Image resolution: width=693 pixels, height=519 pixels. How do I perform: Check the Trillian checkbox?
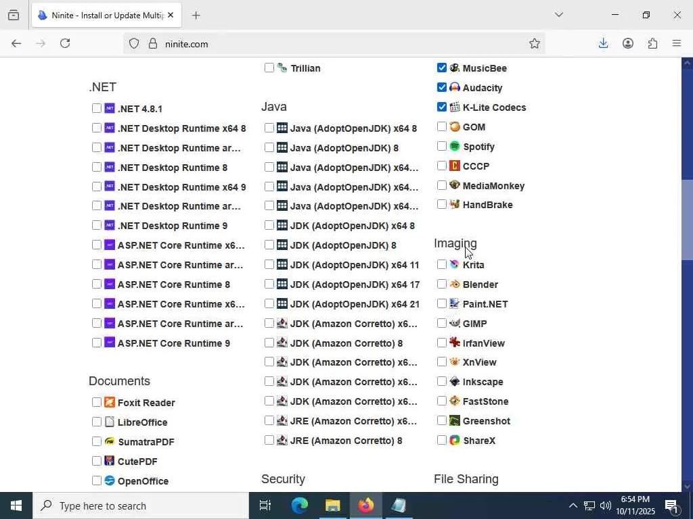[269, 68]
